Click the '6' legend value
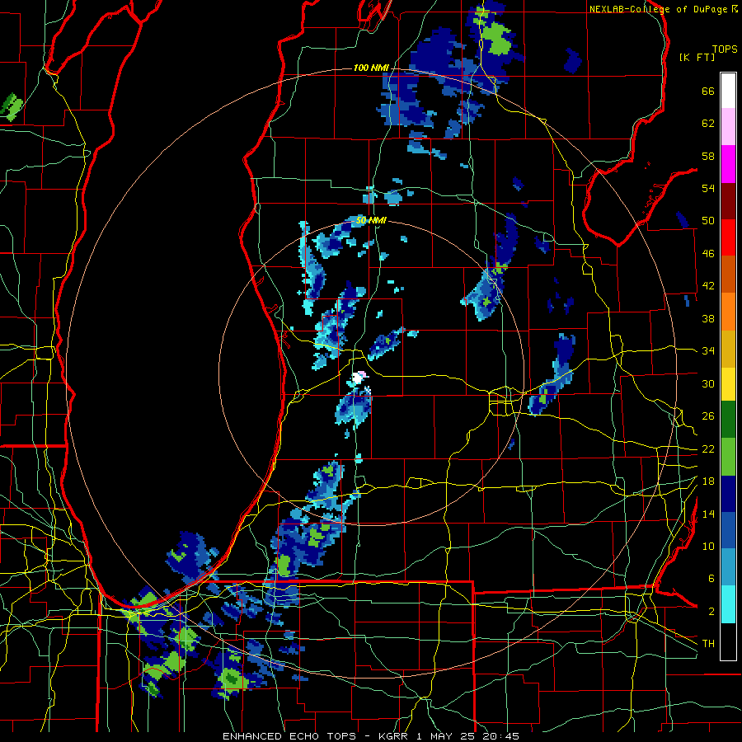 [x=711, y=579]
